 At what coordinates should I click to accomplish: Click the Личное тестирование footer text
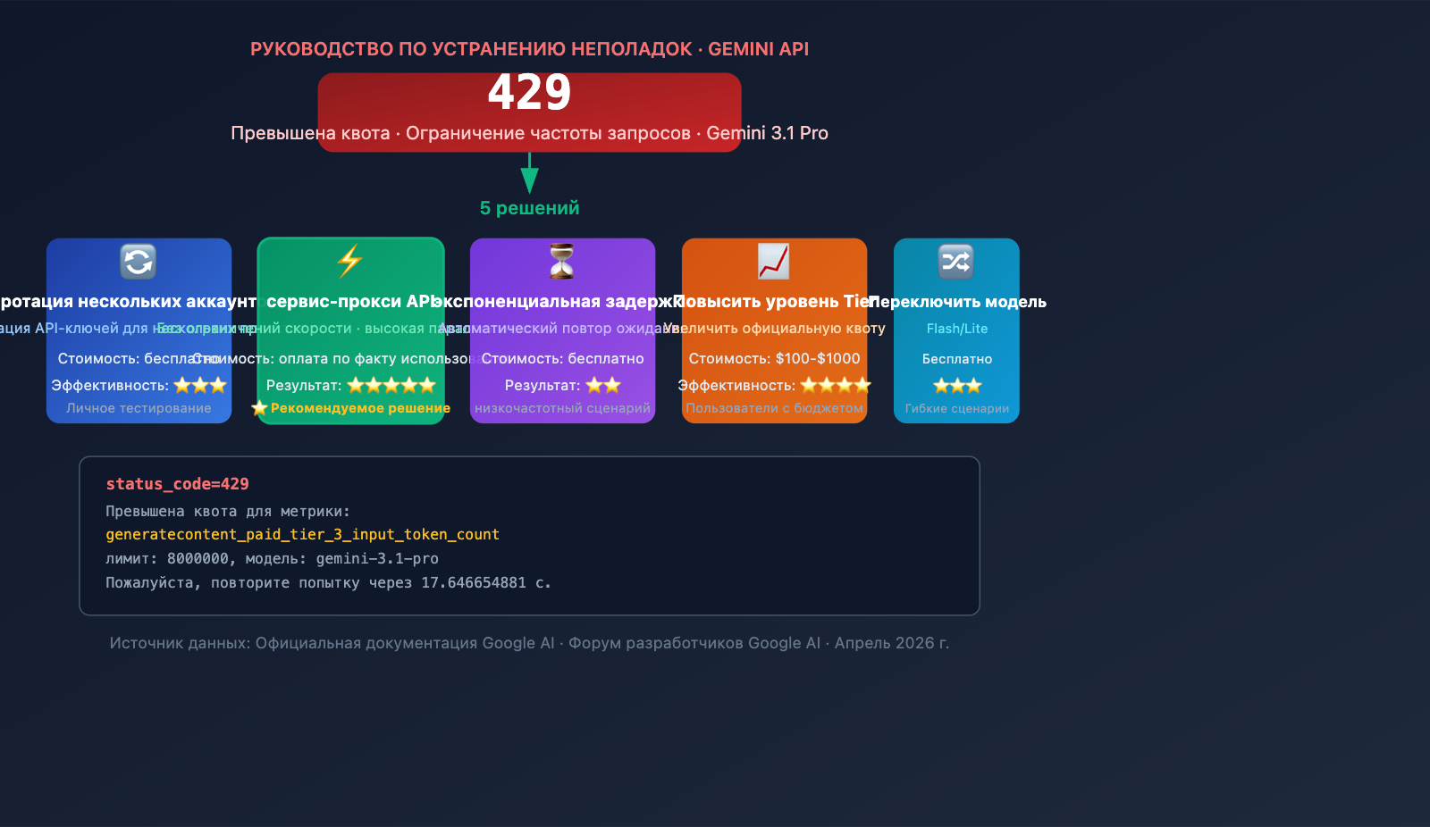[139, 408]
